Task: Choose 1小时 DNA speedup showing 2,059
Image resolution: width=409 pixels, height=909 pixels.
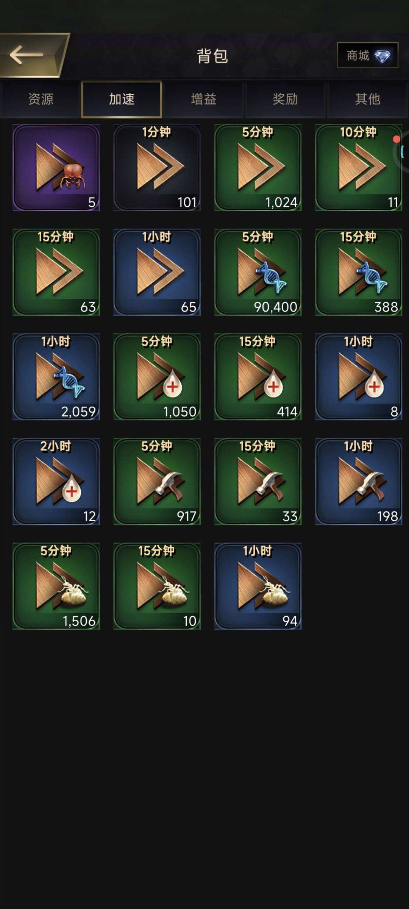Action: pos(56,377)
